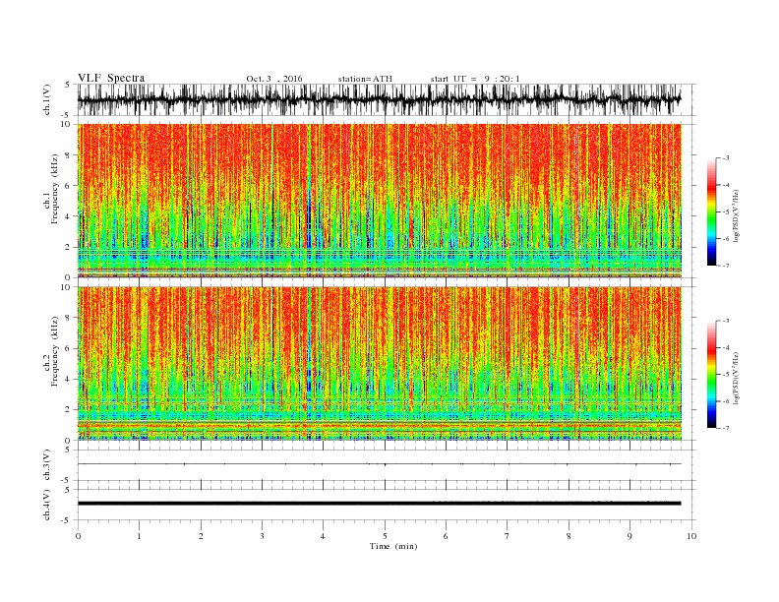Click time axis tick label "4"
The height and width of the screenshot is (602, 779).
323,536
